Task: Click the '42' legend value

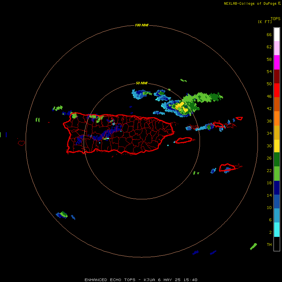Action: click(269, 108)
